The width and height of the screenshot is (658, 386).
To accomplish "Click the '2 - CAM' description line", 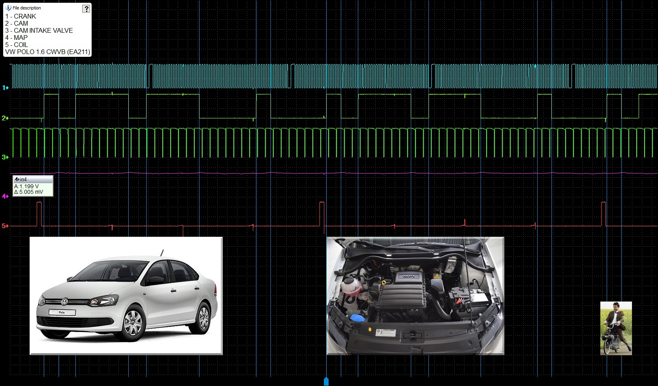I will (x=16, y=23).
